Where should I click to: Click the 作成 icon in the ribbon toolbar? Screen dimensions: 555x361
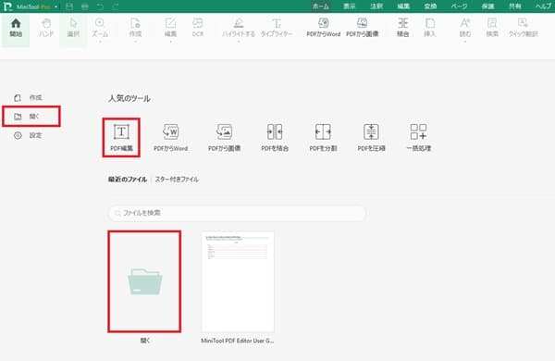[x=135, y=23]
